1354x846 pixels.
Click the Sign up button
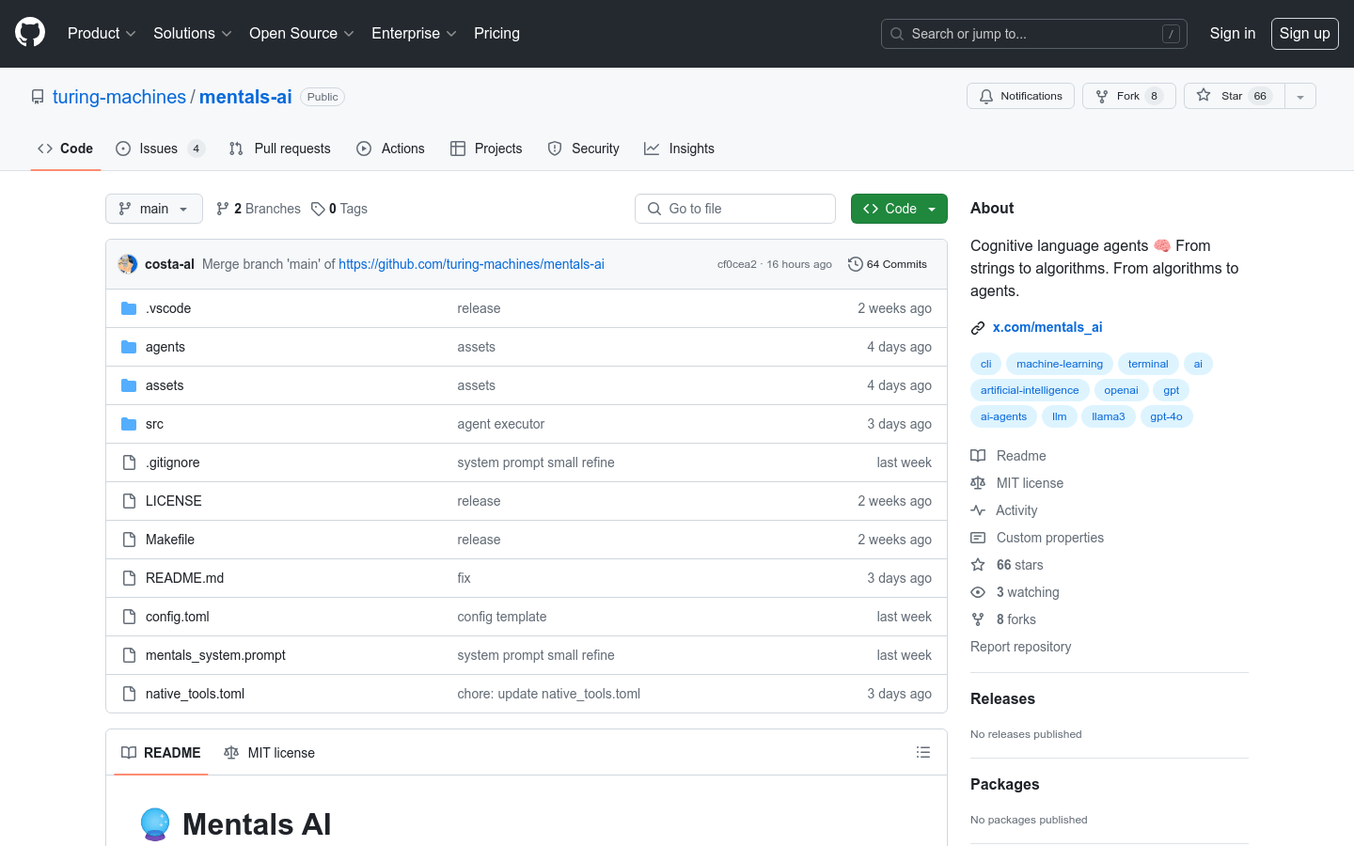pos(1305,33)
